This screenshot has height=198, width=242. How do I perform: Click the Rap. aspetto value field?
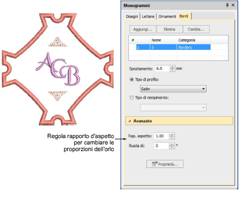tap(162, 136)
